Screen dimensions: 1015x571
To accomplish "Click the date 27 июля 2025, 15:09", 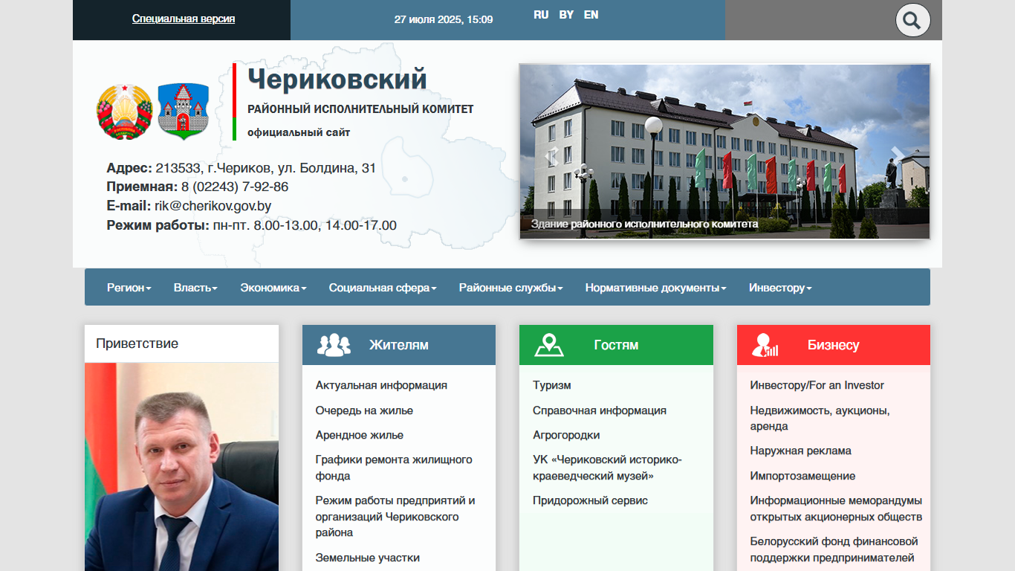I will coord(444,19).
